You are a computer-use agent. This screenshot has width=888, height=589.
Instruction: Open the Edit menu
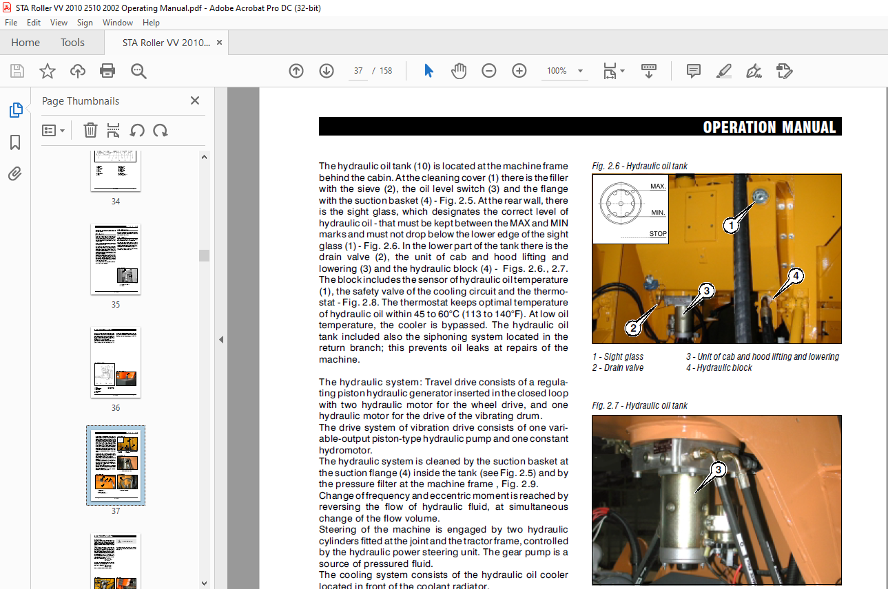coord(34,23)
